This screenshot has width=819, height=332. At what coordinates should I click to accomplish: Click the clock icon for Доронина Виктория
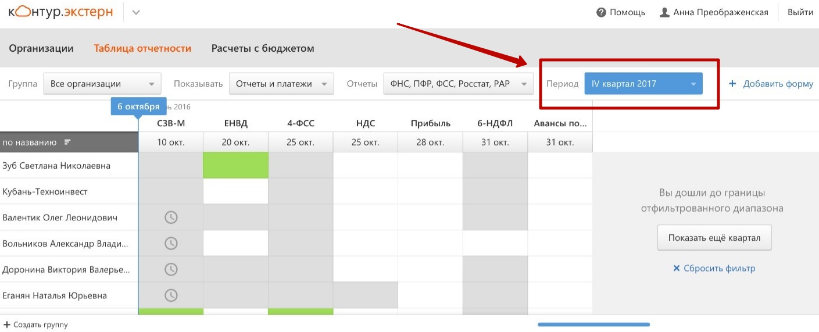point(171,269)
